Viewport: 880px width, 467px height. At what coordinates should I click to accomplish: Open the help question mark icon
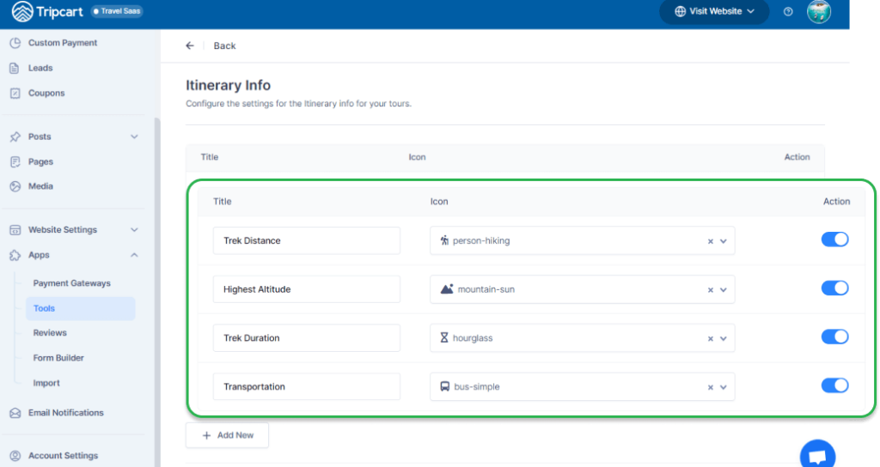coord(788,12)
